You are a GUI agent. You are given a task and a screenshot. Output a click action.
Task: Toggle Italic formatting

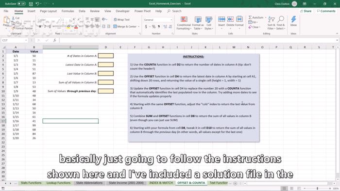pyautogui.click(x=45, y=27)
